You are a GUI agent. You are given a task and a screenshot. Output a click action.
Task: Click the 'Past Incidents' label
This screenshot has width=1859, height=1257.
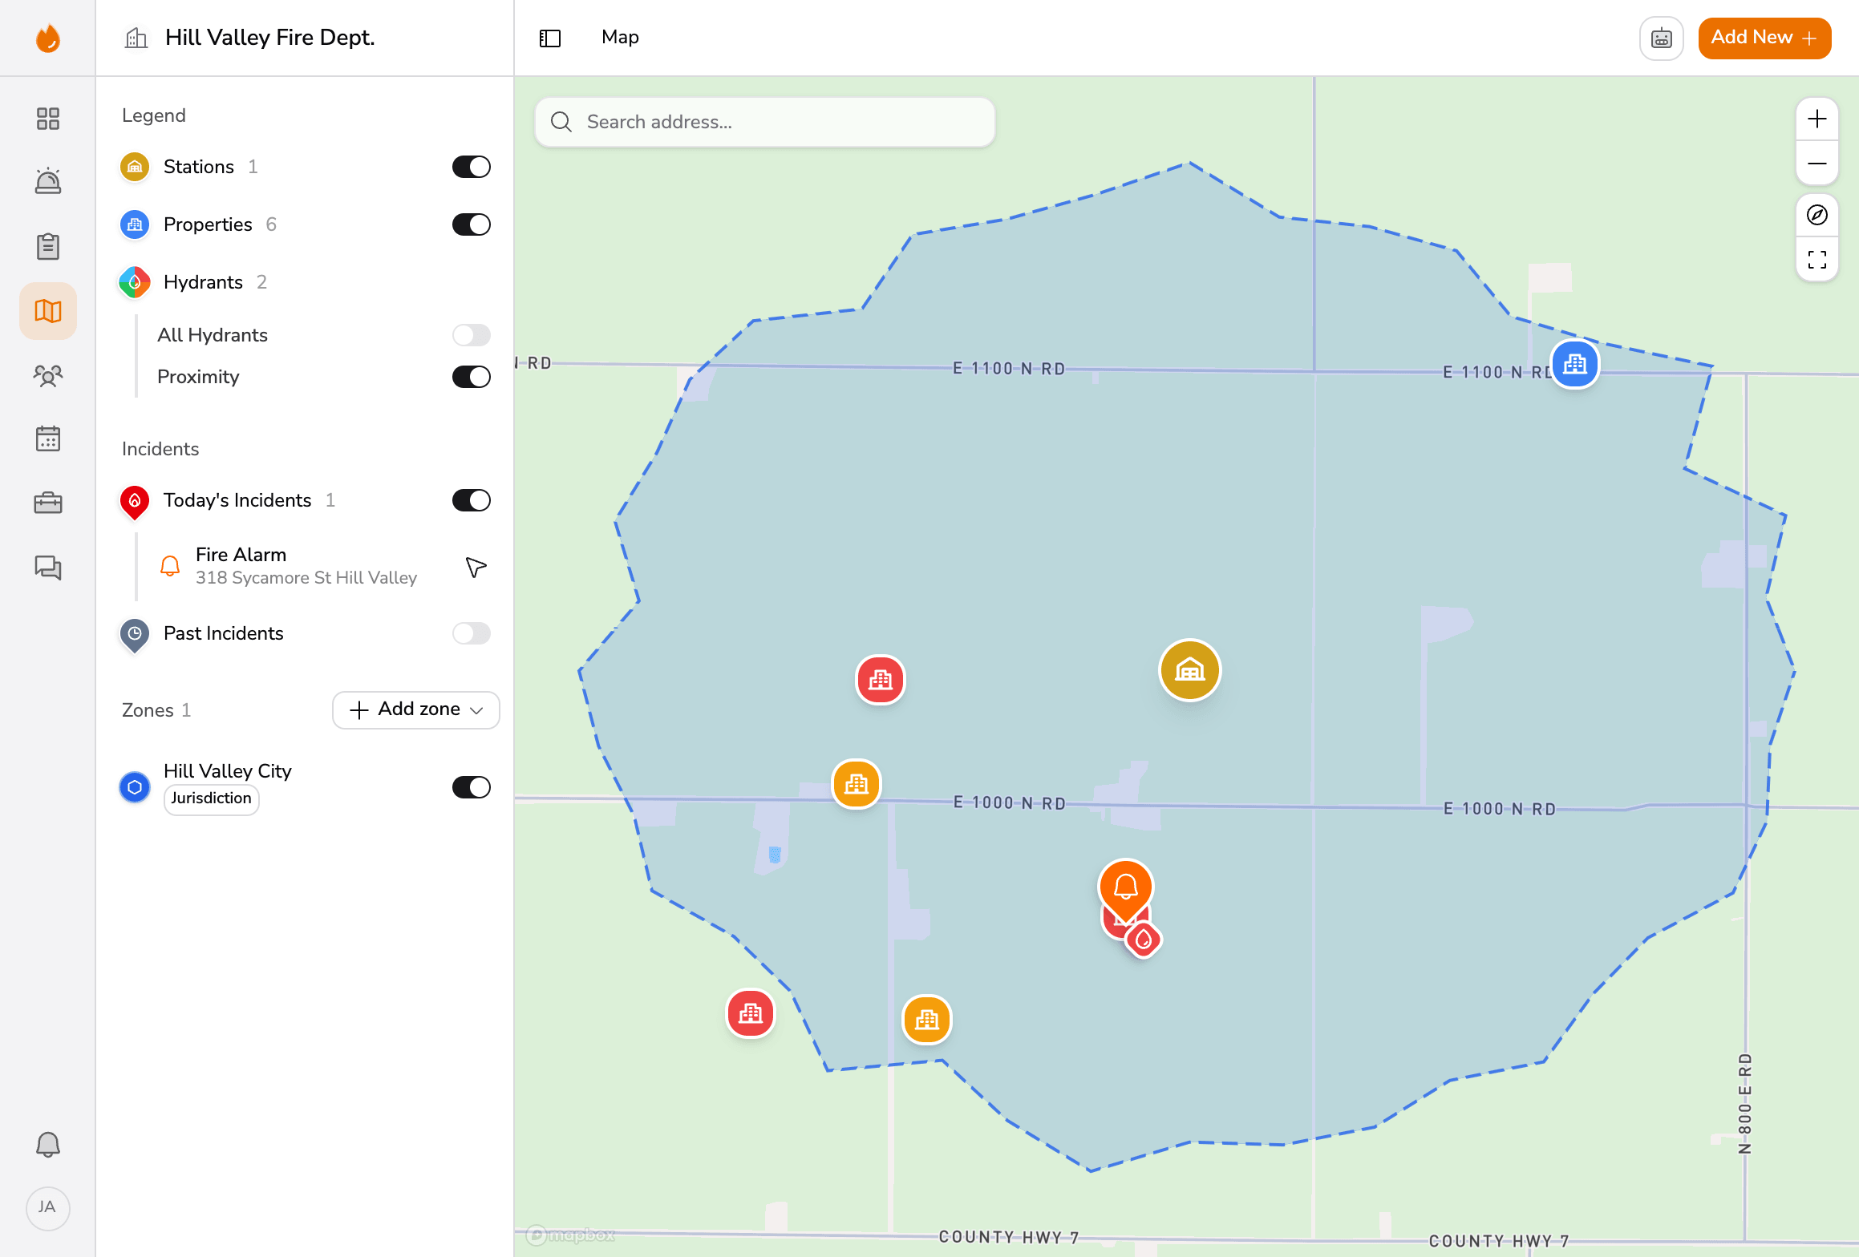tap(224, 633)
